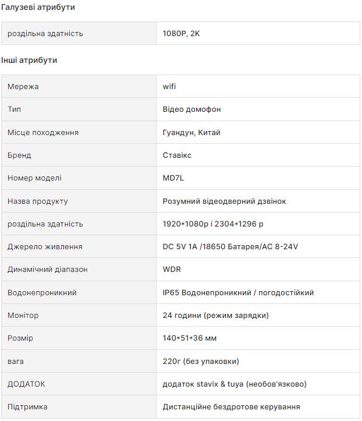Select the "Гуандун, Китай" origin value
The width and height of the screenshot is (362, 421).
191,133
